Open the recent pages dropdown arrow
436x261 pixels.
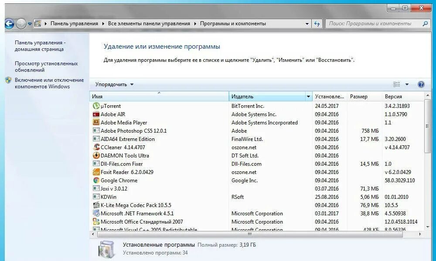tap(30, 24)
